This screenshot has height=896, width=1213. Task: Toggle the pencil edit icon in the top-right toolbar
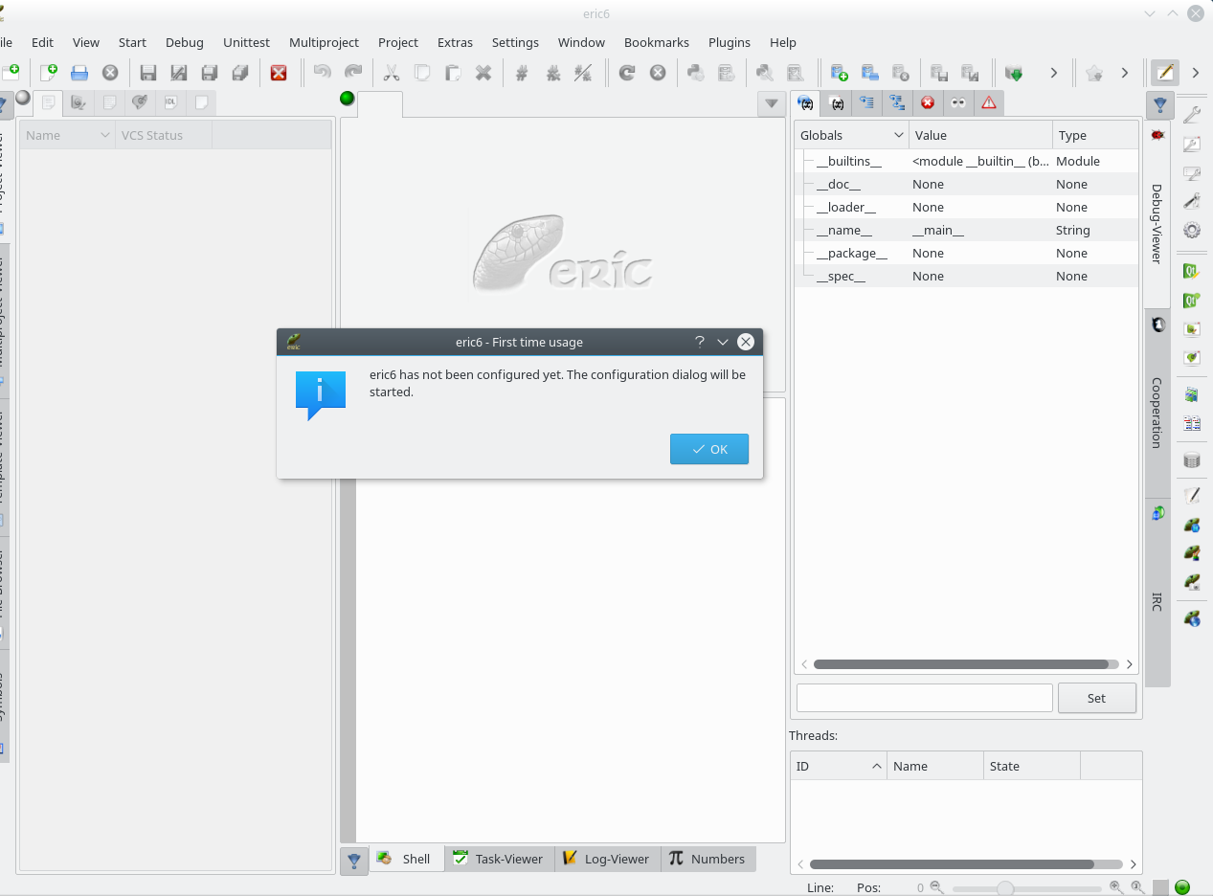pos(1163,72)
